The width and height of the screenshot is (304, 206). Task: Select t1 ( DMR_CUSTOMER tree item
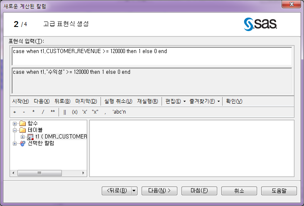(x=61, y=136)
